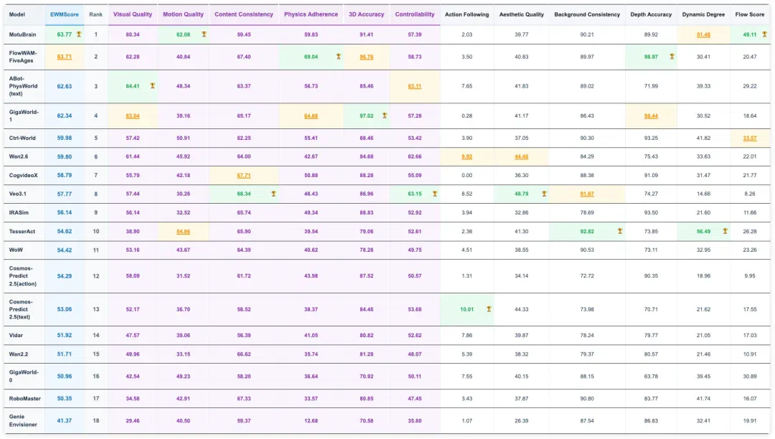775x439 pixels.
Task: Select the CogvideoX model name
Action: tap(23, 175)
